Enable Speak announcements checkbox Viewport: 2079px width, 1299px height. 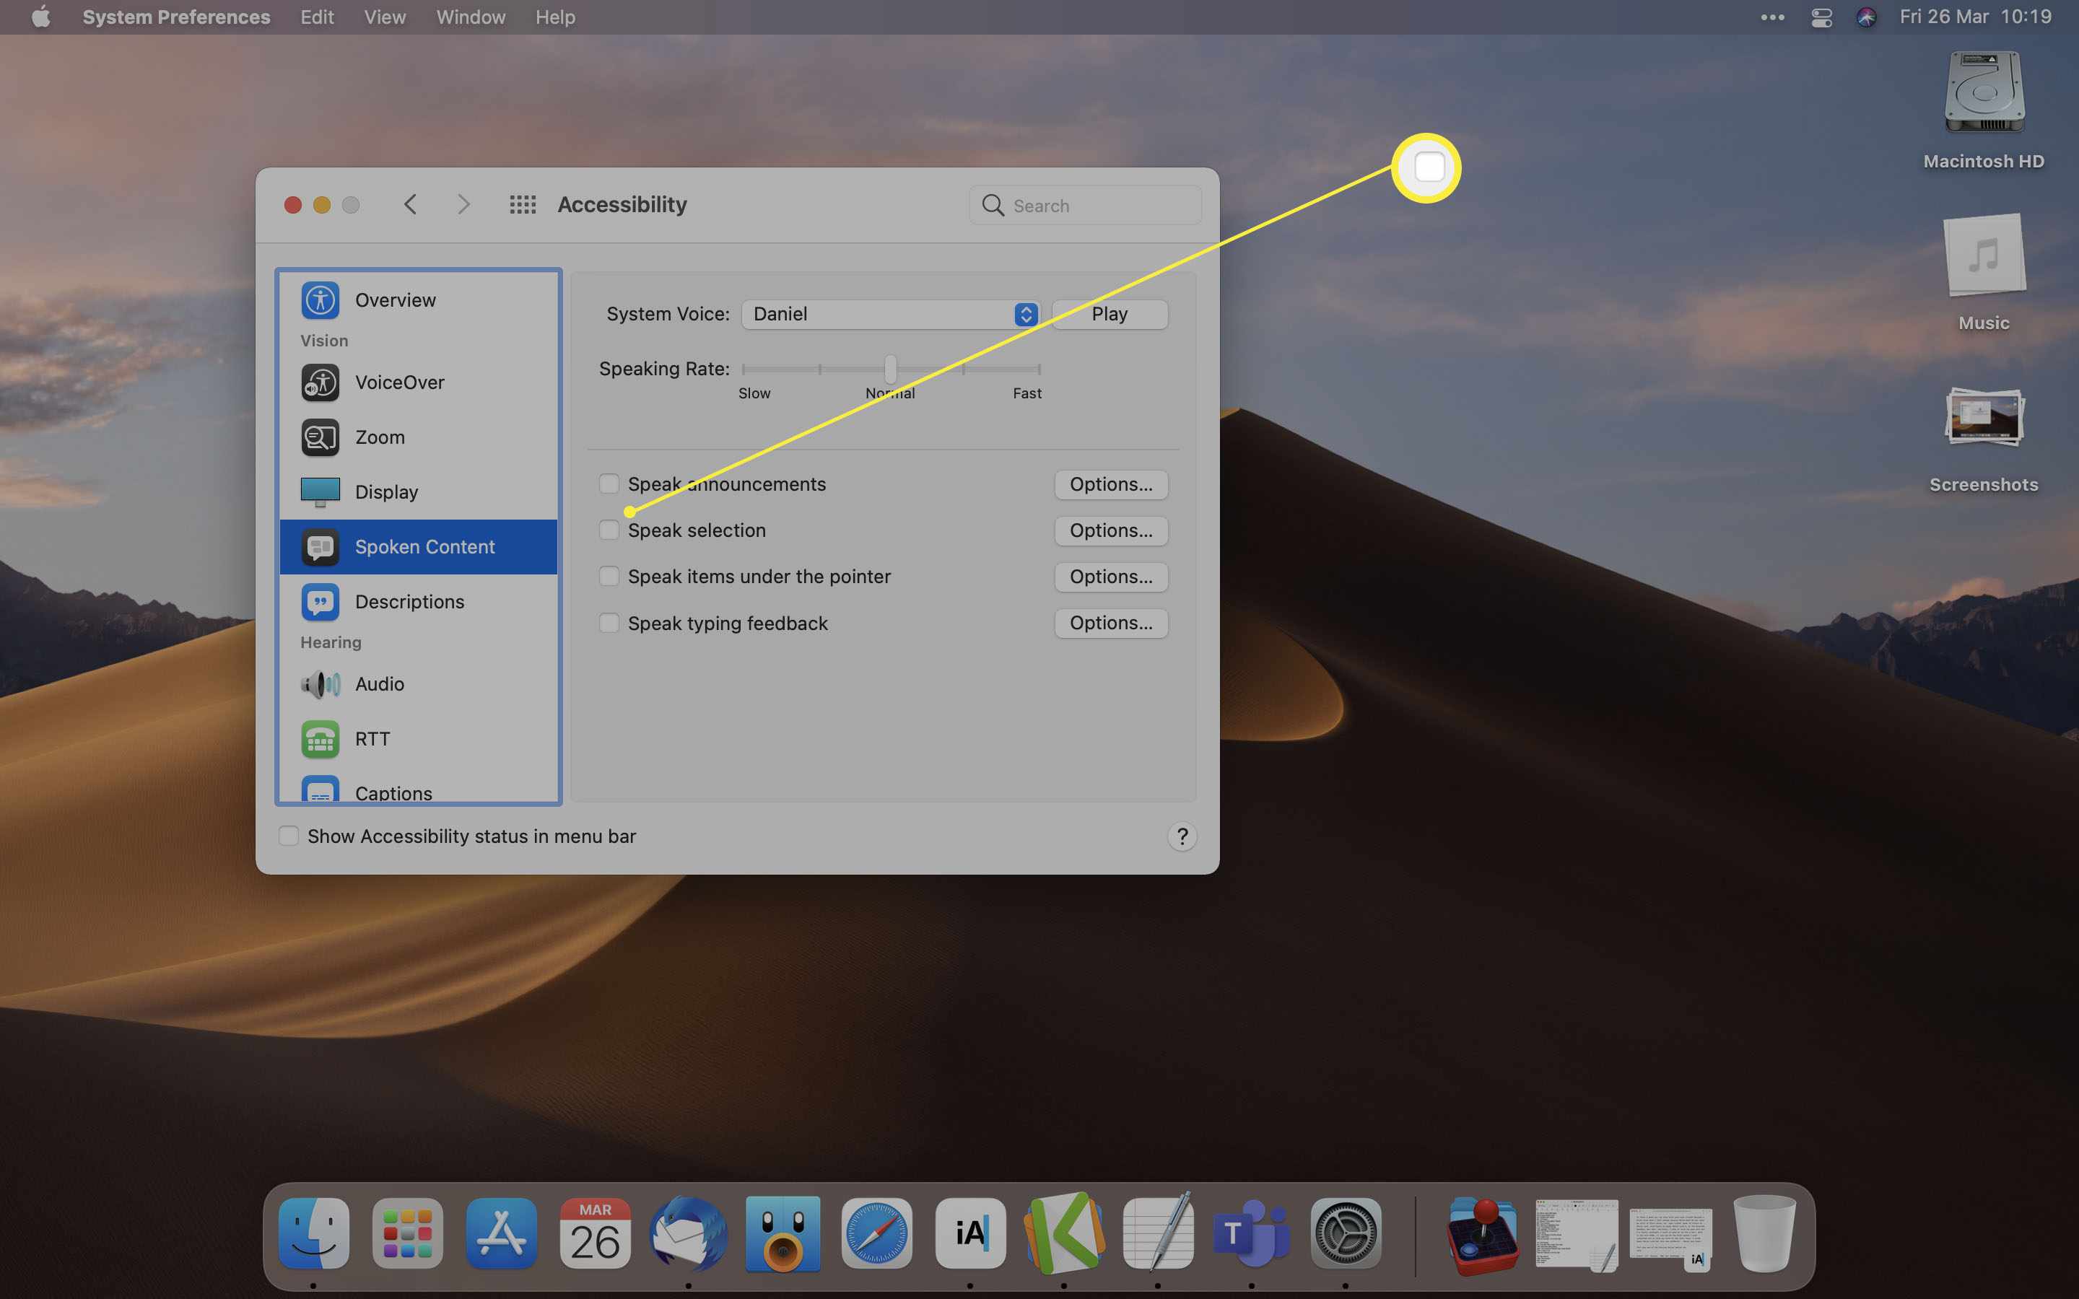tap(608, 484)
